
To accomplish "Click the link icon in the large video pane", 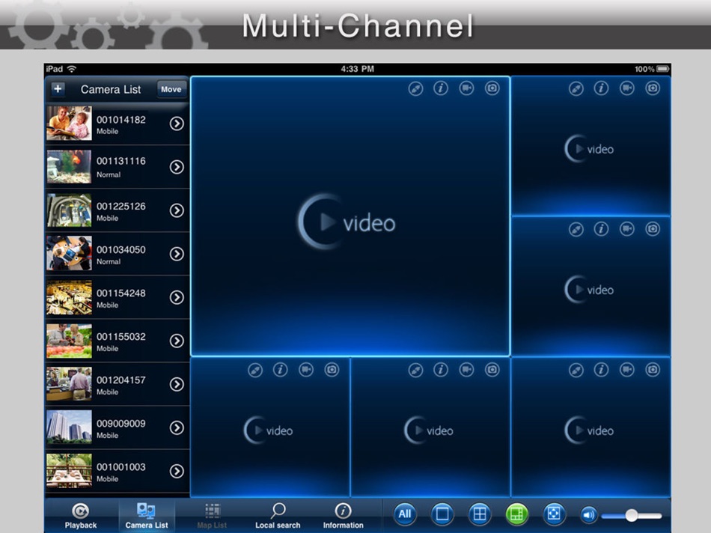I will [x=415, y=88].
